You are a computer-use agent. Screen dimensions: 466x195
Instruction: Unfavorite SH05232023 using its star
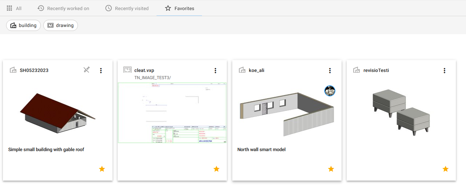tap(102, 169)
